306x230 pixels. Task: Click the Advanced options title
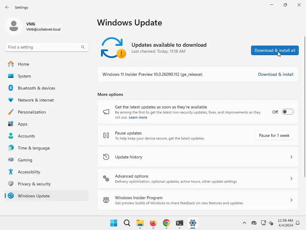131,176
